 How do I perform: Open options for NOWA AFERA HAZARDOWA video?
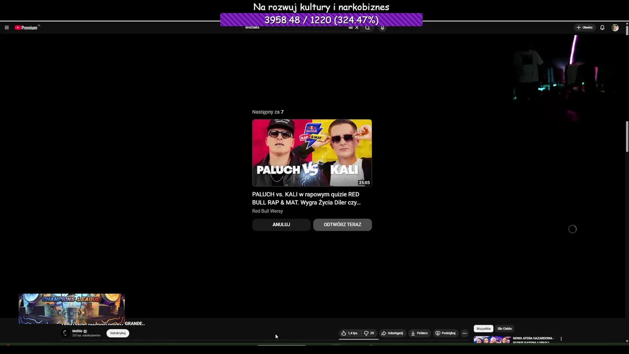click(x=561, y=338)
